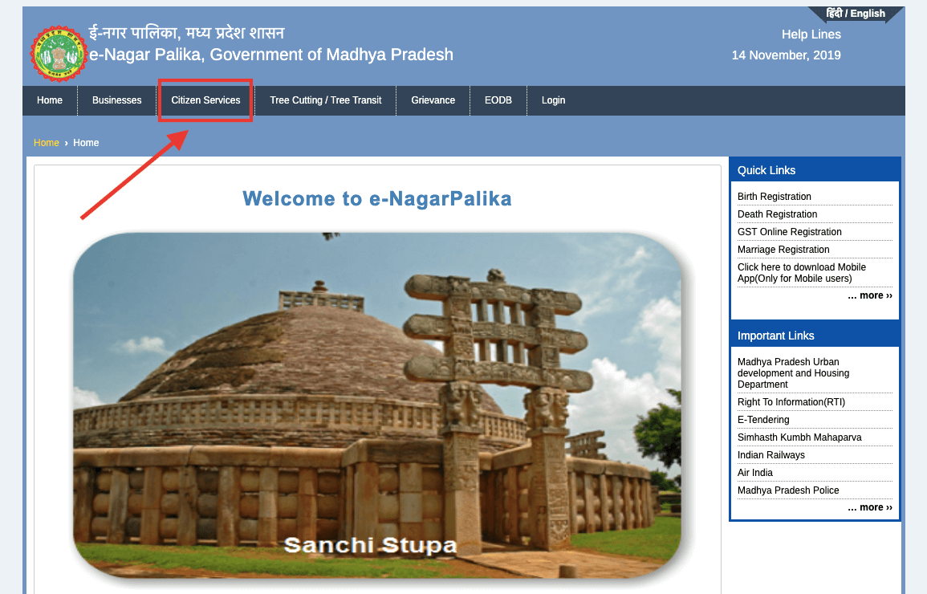Viewport: 927px width, 594px height.
Task: Go to GST Online Registration
Action: (x=789, y=232)
